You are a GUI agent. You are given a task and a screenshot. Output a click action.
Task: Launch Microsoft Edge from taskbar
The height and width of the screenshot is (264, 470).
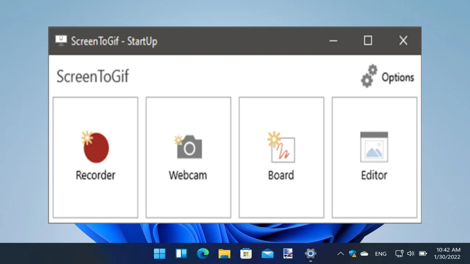(x=203, y=253)
